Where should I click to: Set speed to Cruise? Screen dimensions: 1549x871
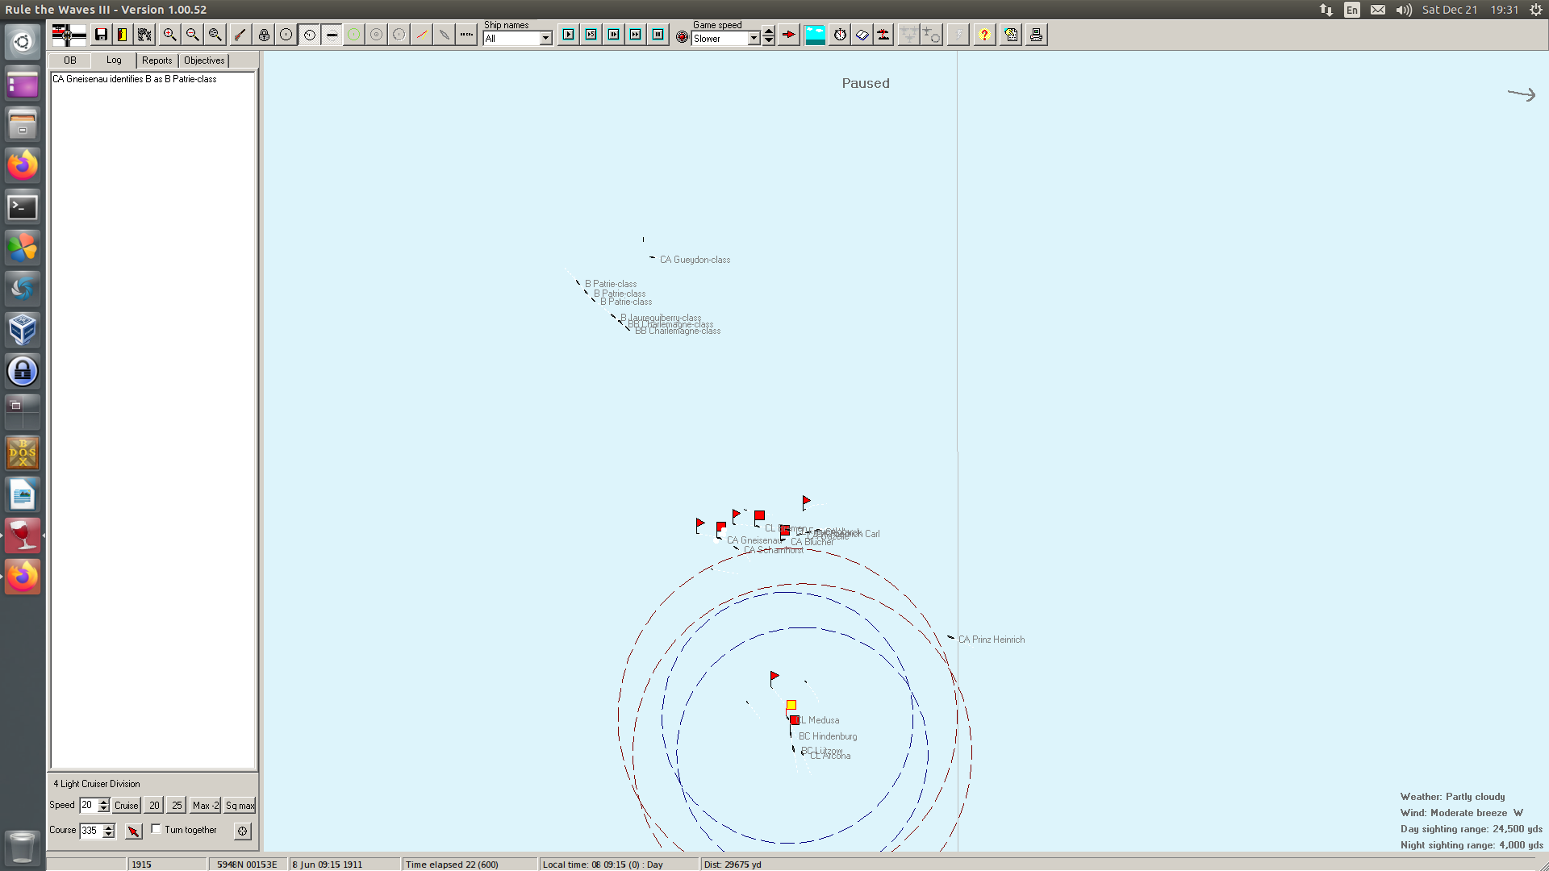[127, 805]
